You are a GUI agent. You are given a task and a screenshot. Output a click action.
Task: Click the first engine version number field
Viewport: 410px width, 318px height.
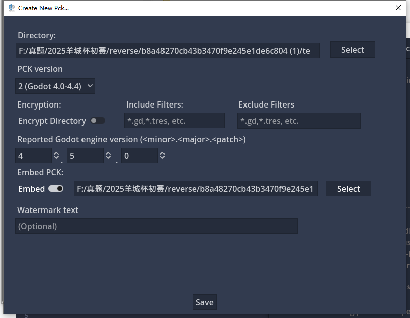[33, 156]
